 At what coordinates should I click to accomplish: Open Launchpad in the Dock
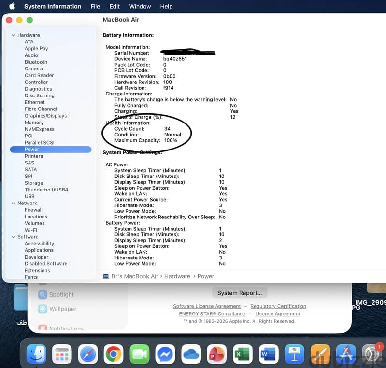(62, 354)
